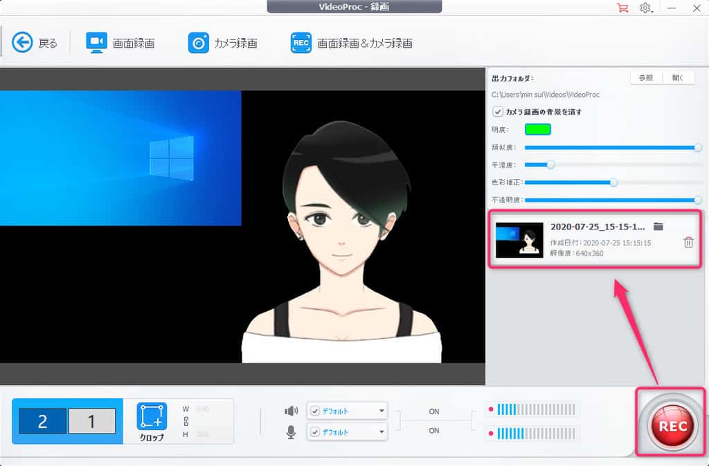Switch to monitor 1

(x=91, y=421)
